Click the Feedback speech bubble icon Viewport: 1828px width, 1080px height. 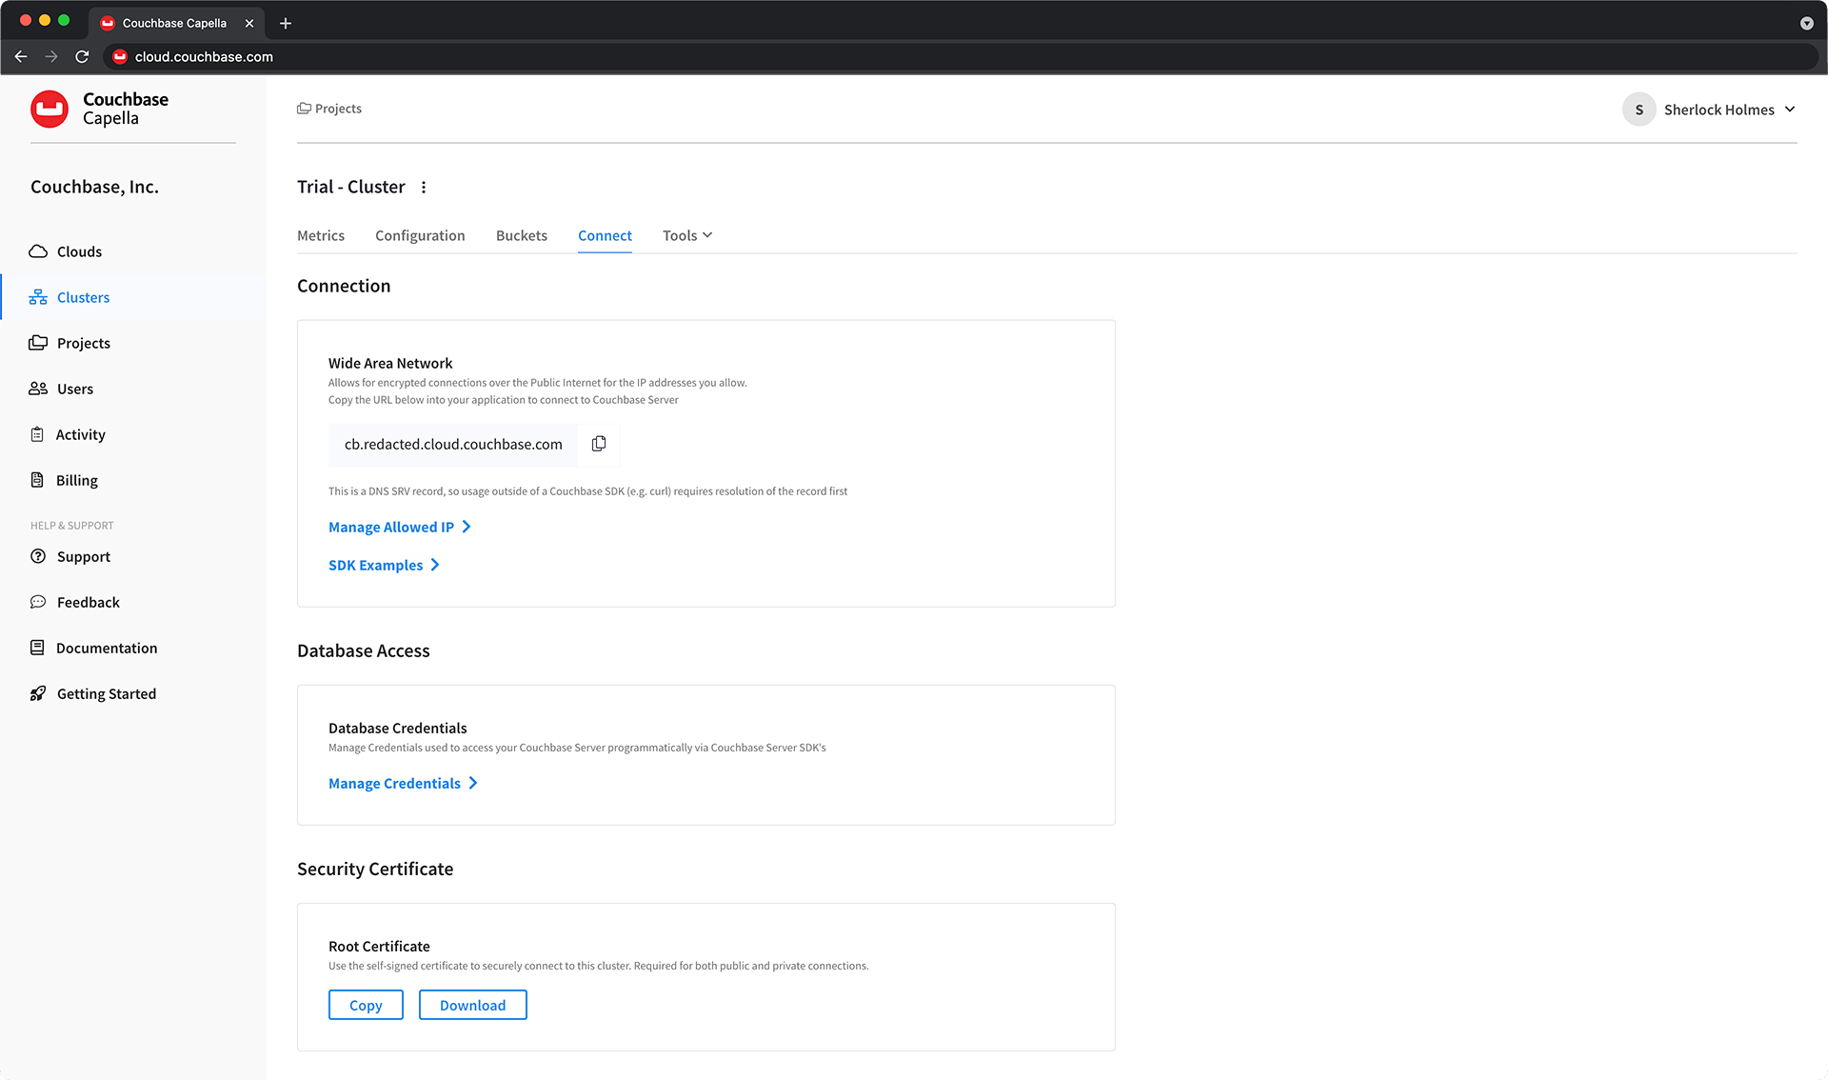38,602
